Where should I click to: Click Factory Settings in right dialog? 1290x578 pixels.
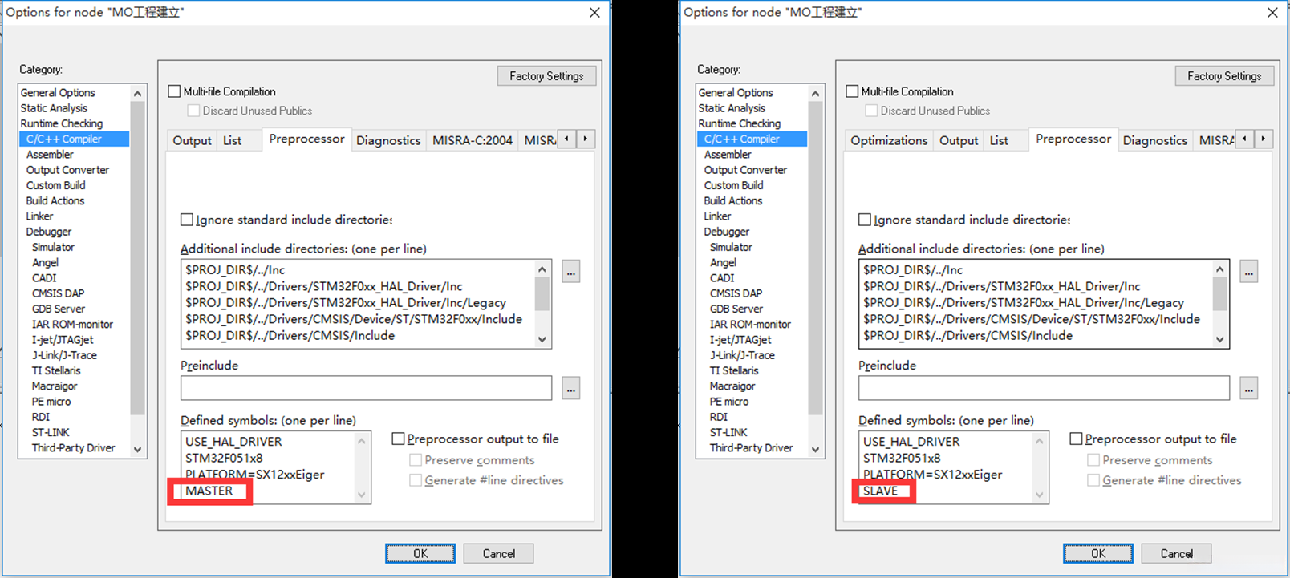click(1224, 76)
